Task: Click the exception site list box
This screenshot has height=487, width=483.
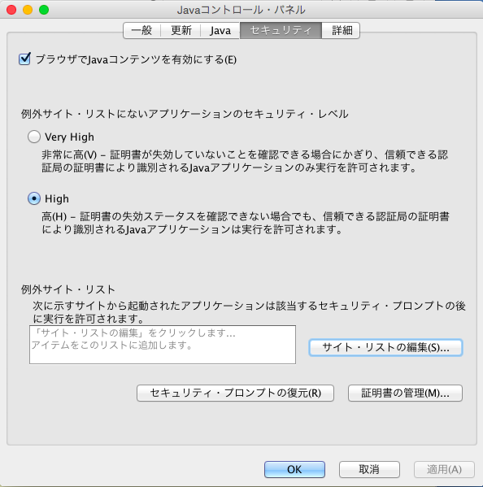Action: tap(163, 345)
